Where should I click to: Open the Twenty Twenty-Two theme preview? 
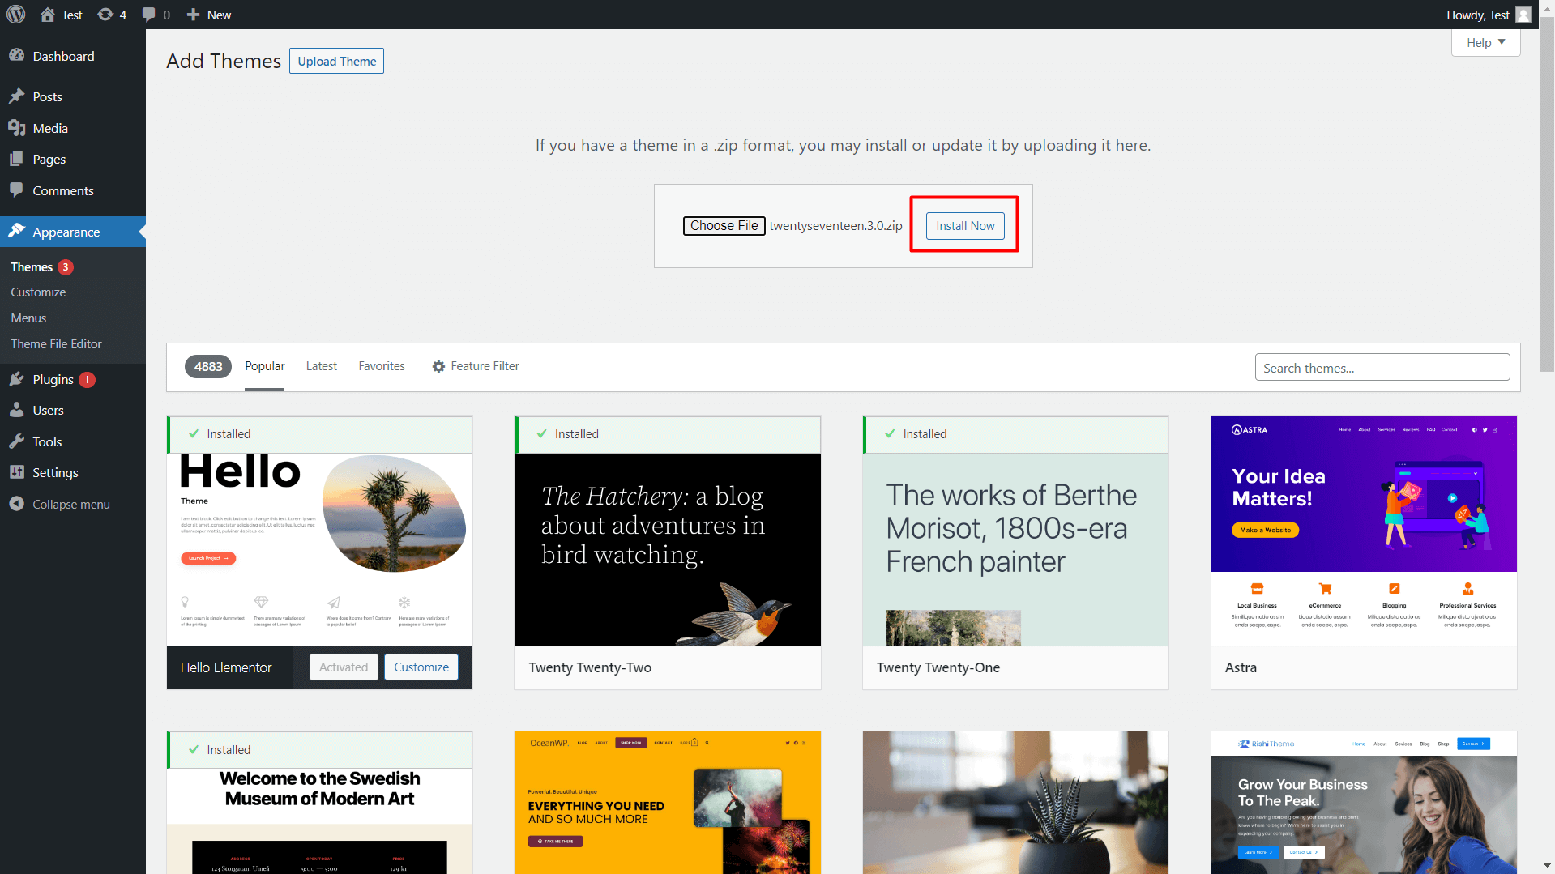(x=668, y=549)
